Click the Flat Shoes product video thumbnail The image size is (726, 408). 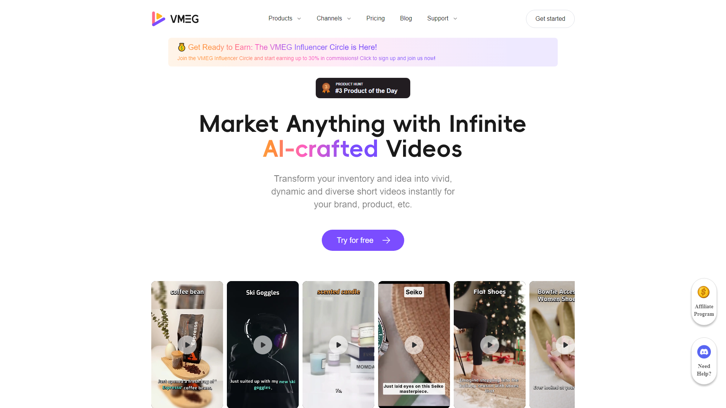pos(488,344)
